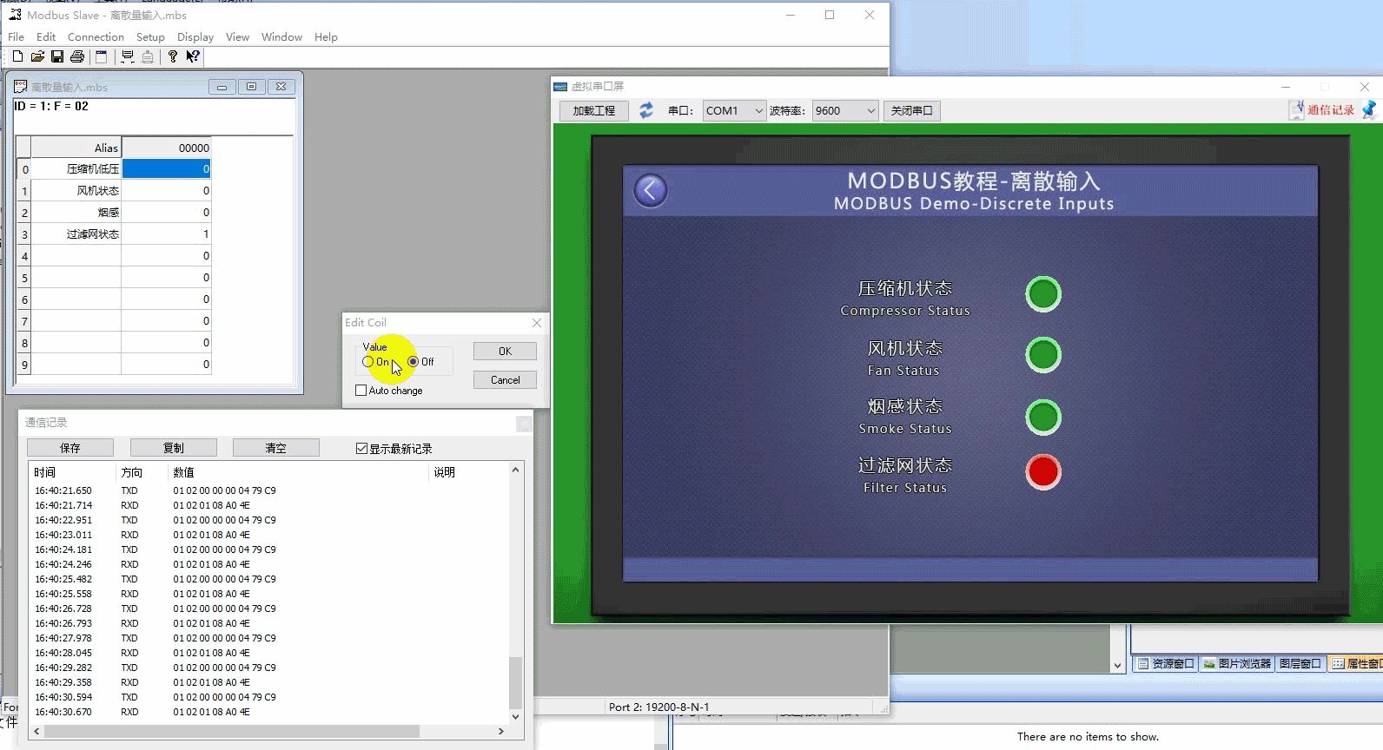Click Cancel in the Edit Coil dialog
Image resolution: width=1383 pixels, height=750 pixels.
505,379
